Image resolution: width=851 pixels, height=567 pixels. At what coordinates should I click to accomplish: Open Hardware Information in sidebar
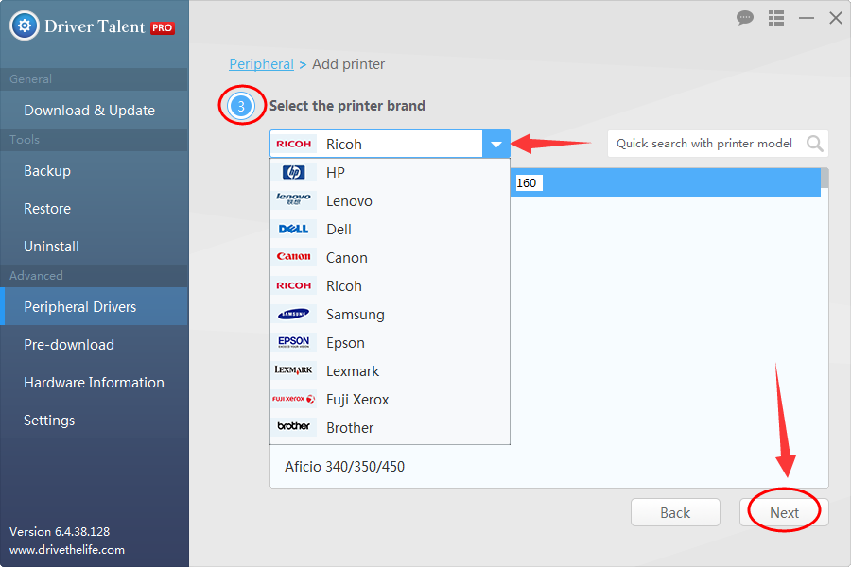pos(95,383)
